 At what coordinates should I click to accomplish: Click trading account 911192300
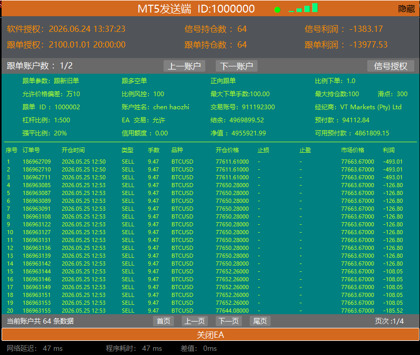pos(258,107)
